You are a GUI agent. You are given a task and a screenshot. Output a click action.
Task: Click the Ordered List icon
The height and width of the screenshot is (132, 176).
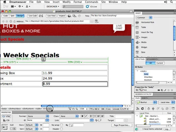[x=95, y=116]
